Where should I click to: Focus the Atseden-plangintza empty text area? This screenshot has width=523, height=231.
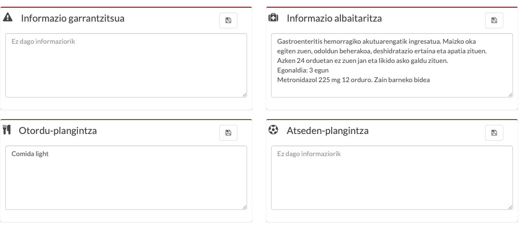point(392,178)
